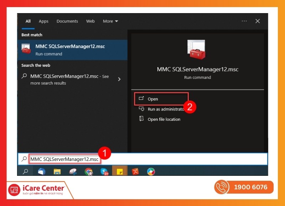Expand the web search result chevron

(x=119, y=79)
